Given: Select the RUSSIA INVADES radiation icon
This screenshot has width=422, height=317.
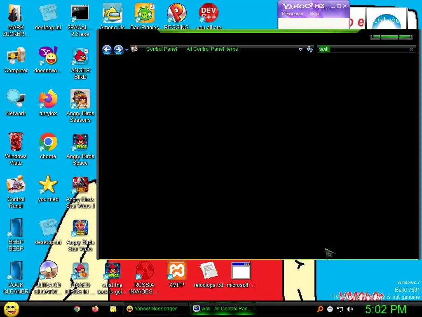Looking at the screenshot, I should (x=144, y=278).
